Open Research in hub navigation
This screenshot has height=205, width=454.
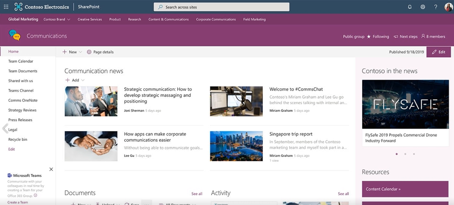pyautogui.click(x=135, y=20)
